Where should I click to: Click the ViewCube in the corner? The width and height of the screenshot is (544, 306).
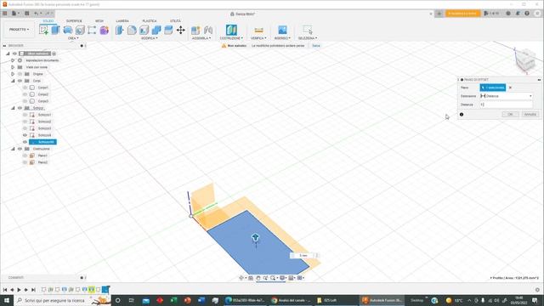pos(525,61)
